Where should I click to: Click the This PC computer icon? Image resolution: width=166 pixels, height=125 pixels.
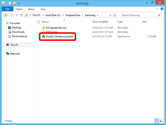(8, 45)
